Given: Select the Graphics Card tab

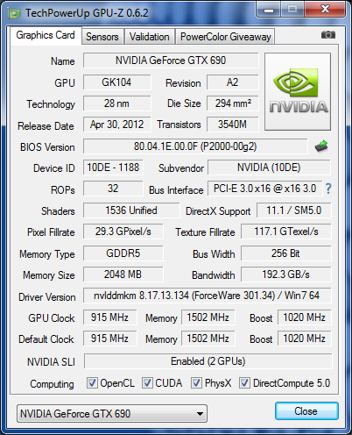Looking at the screenshot, I should coord(46,35).
